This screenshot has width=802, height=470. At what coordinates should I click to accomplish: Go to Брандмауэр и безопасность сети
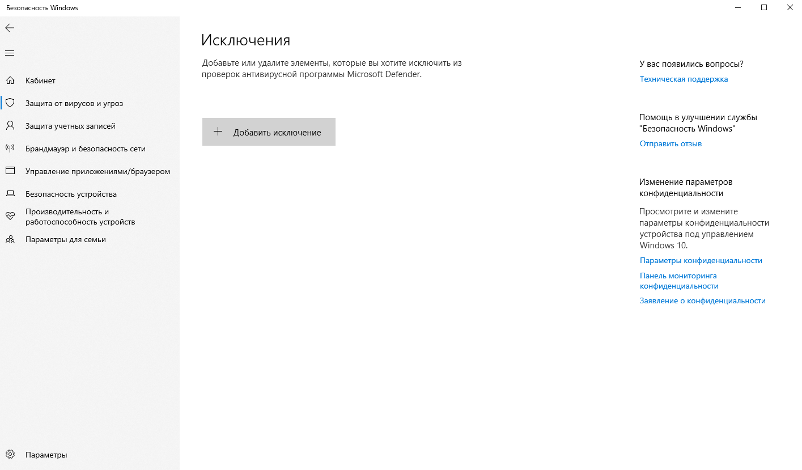click(90, 149)
